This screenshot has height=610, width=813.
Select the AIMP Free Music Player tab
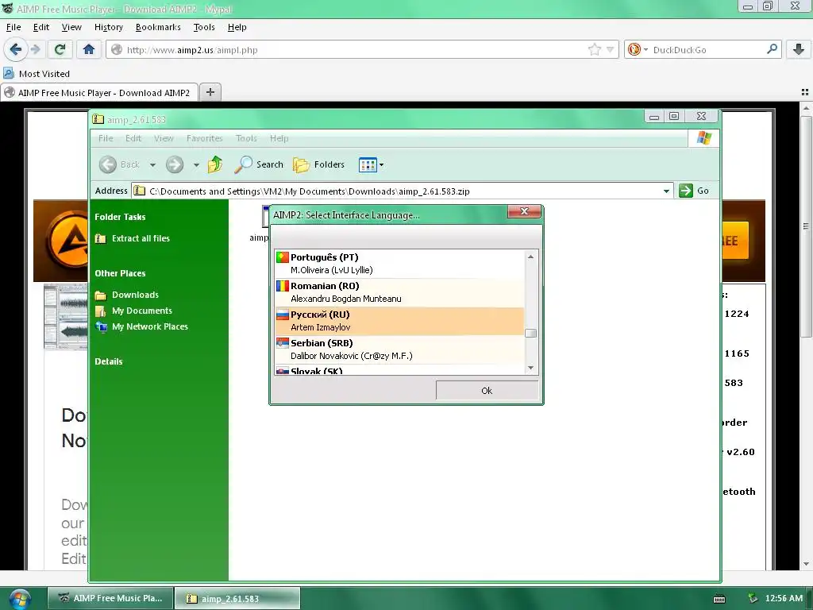coord(99,92)
